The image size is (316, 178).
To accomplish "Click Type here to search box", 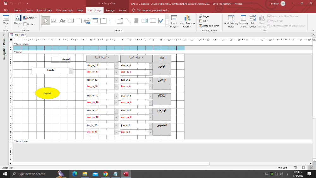I will (x=39, y=174).
